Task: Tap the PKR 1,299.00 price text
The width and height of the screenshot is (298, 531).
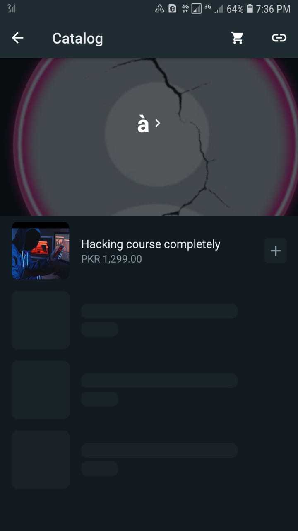Action: pos(111,259)
